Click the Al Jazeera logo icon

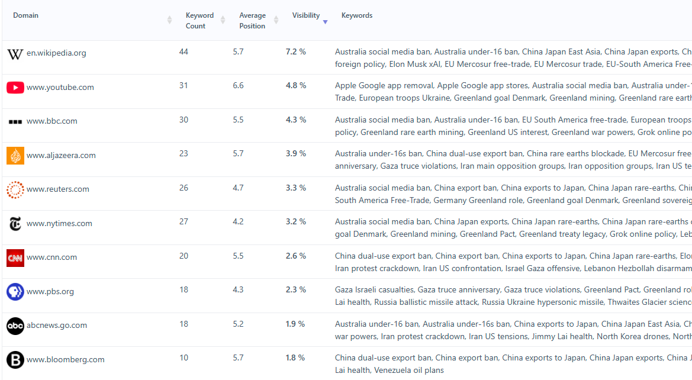[15, 155]
